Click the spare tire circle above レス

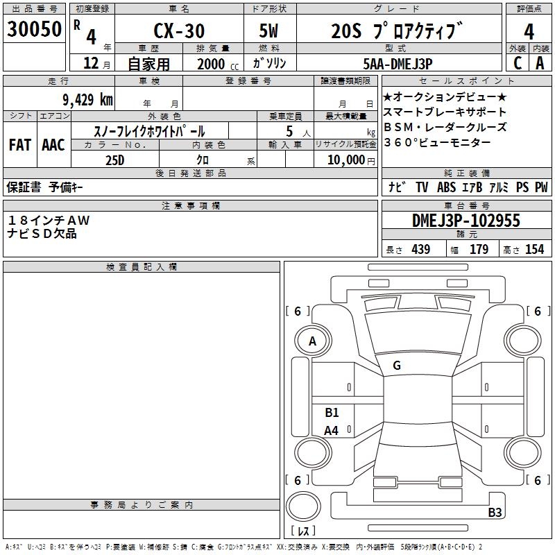coord(303,506)
